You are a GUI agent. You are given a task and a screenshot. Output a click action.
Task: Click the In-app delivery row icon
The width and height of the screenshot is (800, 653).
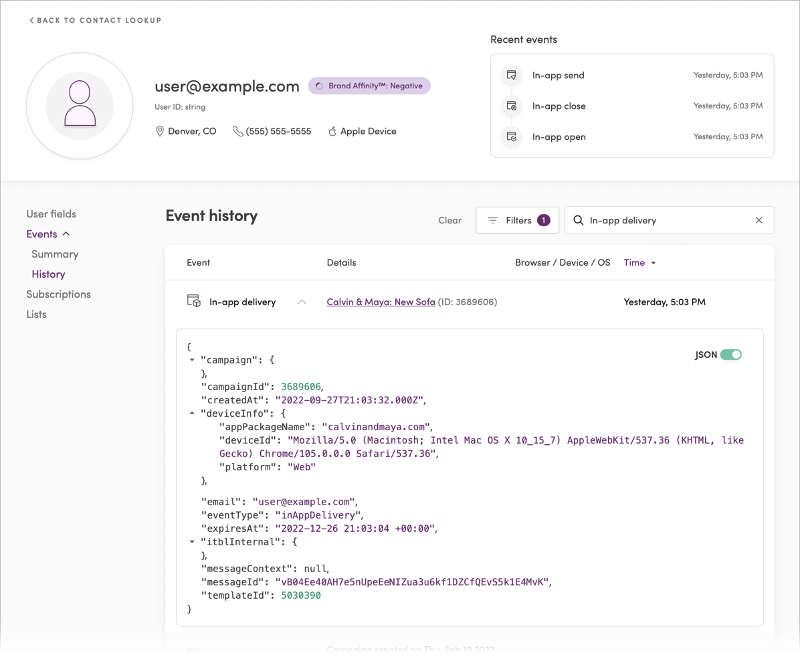[x=193, y=301]
